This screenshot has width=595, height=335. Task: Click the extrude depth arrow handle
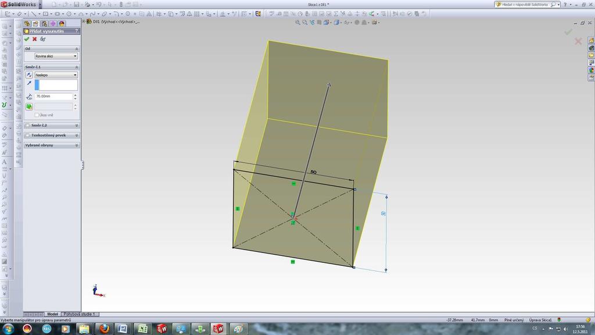[x=329, y=85]
